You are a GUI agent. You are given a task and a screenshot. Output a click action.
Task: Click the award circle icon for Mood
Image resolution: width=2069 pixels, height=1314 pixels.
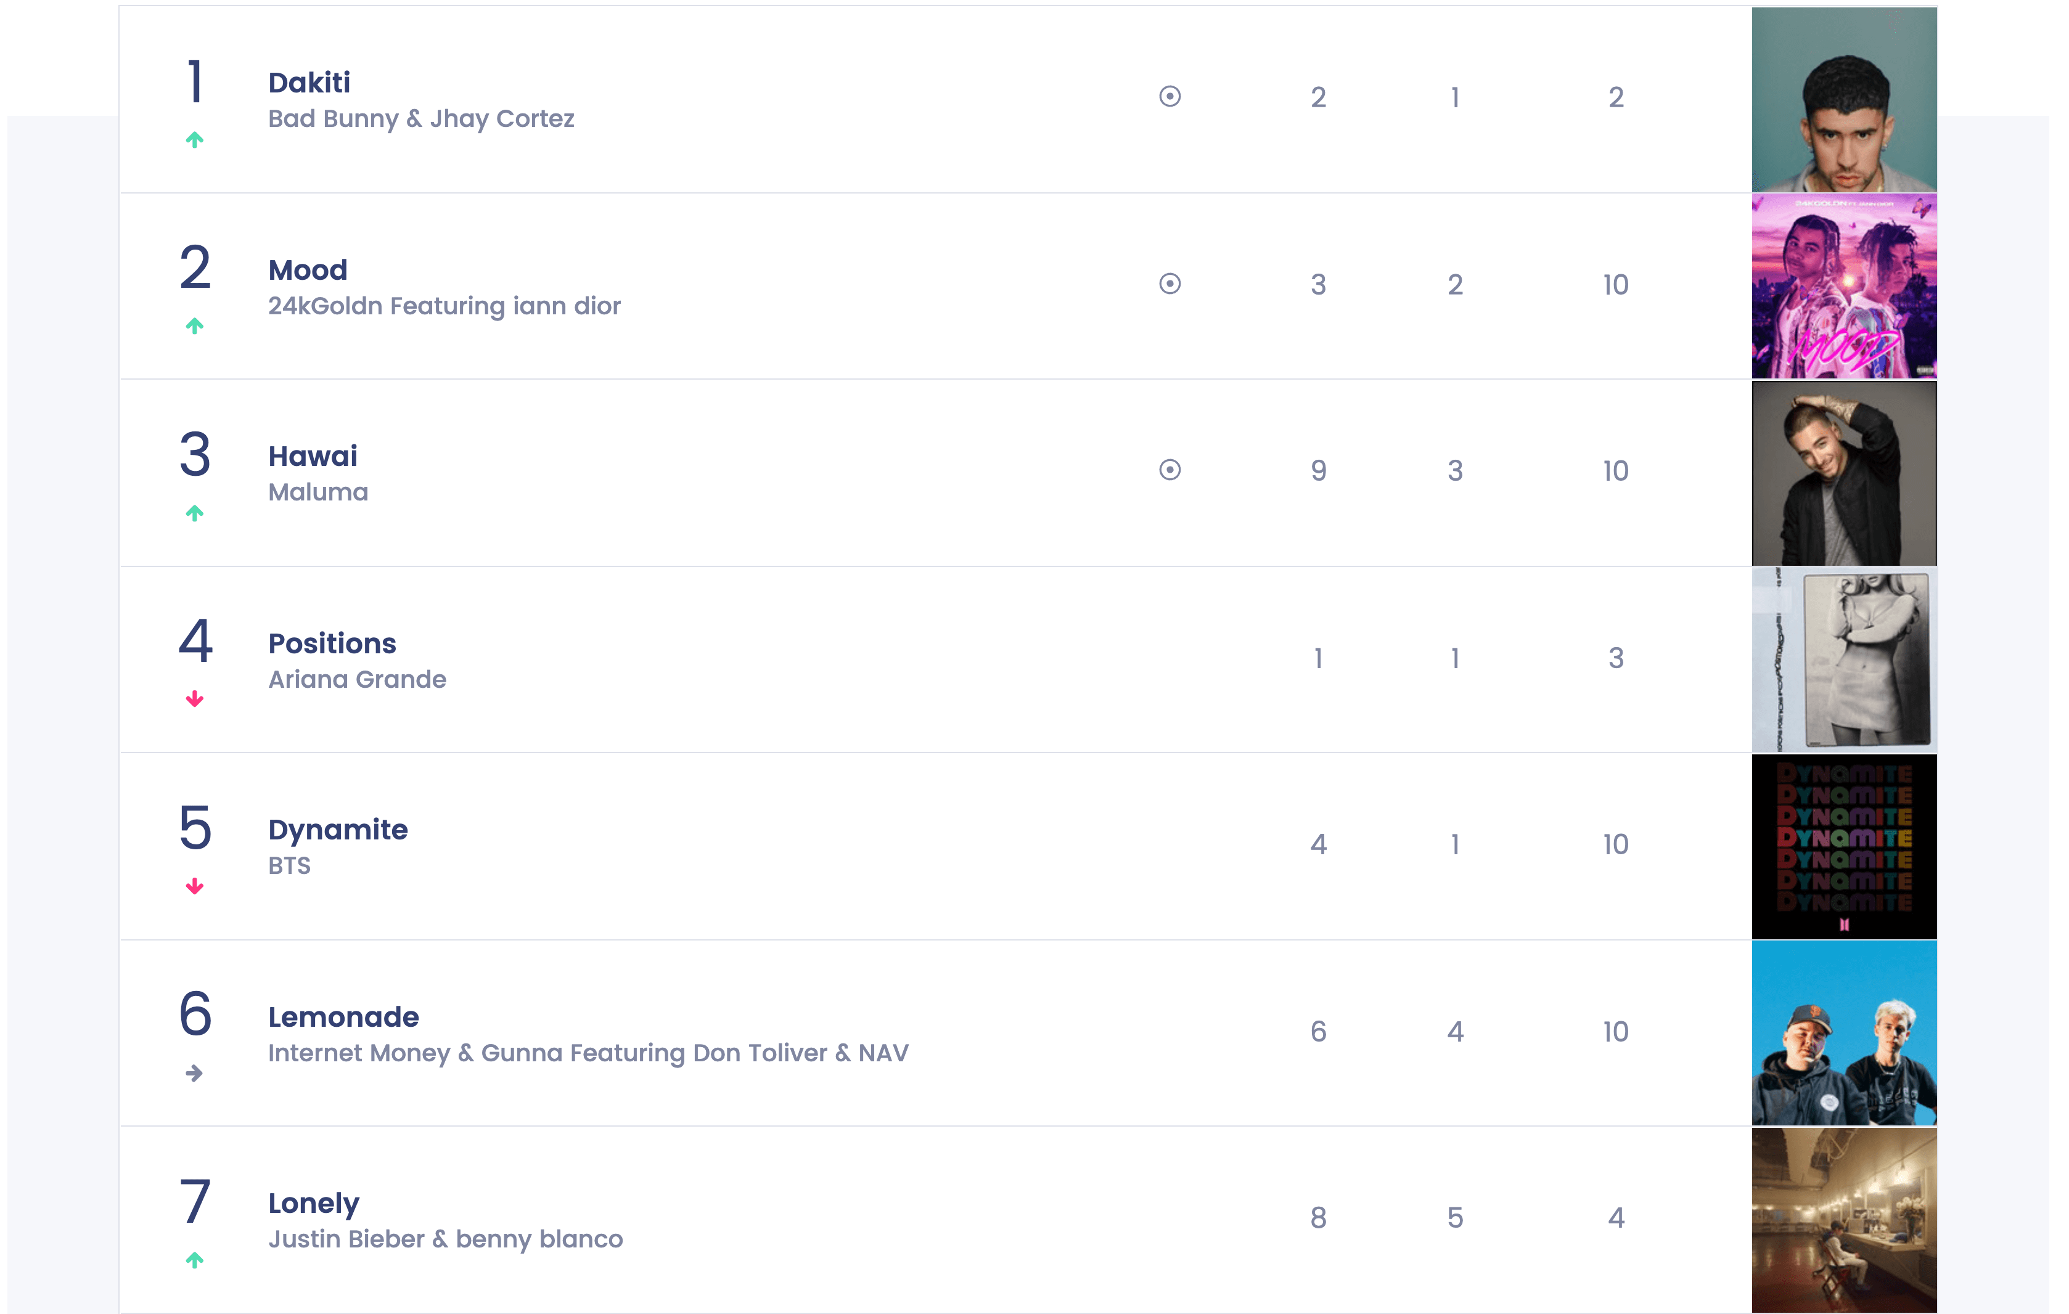[x=1170, y=284]
